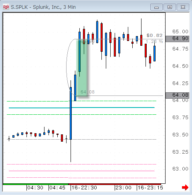The height and width of the screenshot is (195, 192).
Task: Click the 04:45 time axis label
Action: pyautogui.click(x=57, y=188)
